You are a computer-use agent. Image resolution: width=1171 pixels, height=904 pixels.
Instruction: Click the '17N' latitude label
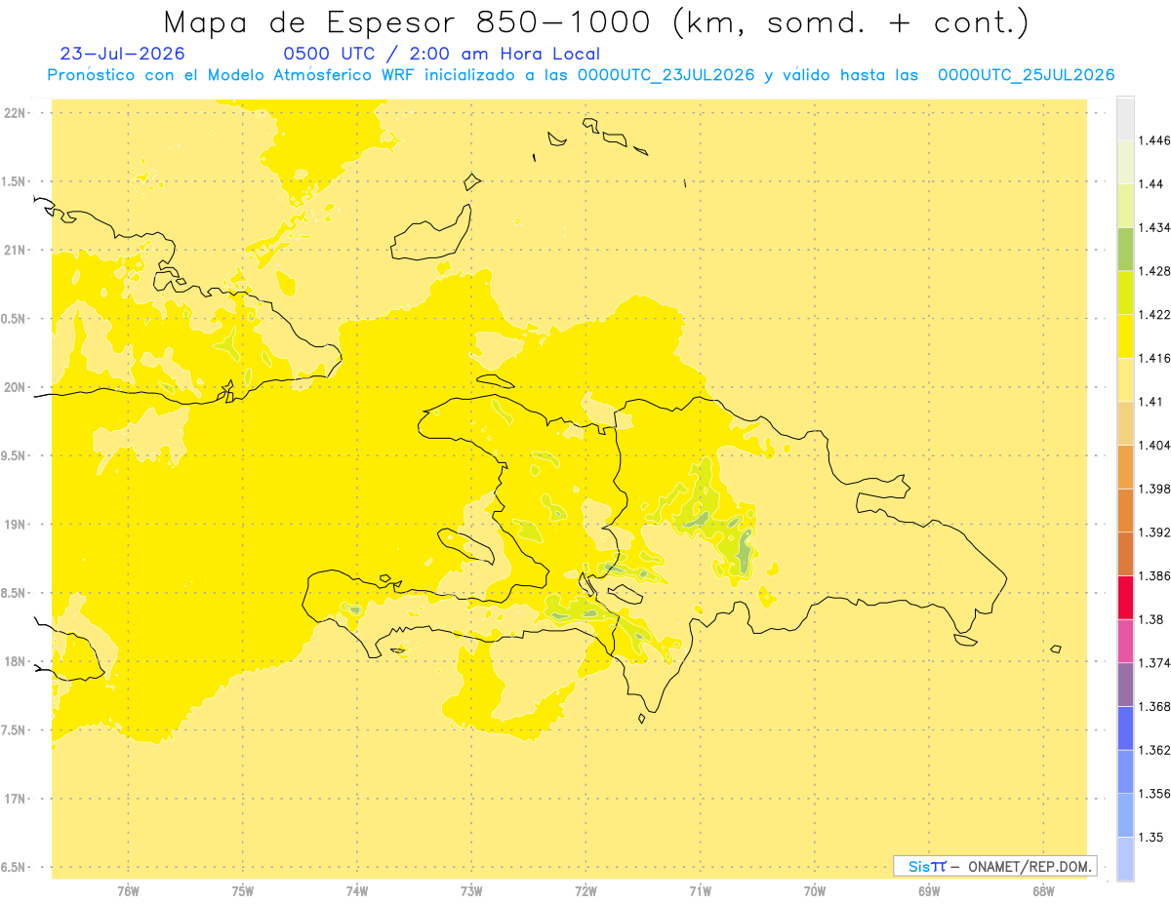[x=14, y=799]
